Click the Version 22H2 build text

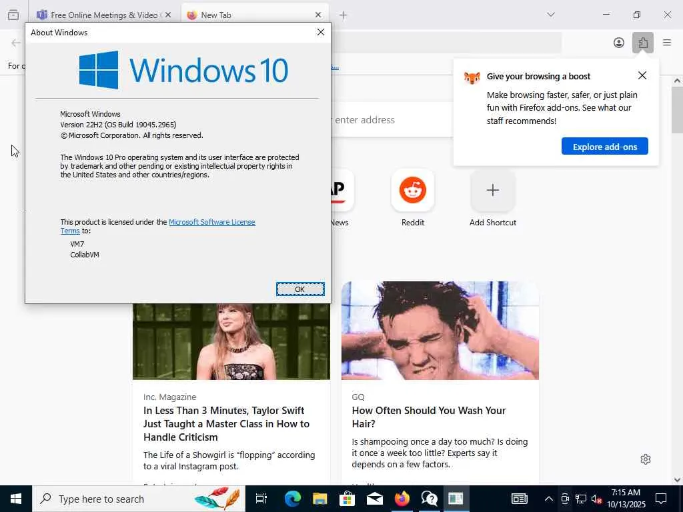tap(119, 125)
